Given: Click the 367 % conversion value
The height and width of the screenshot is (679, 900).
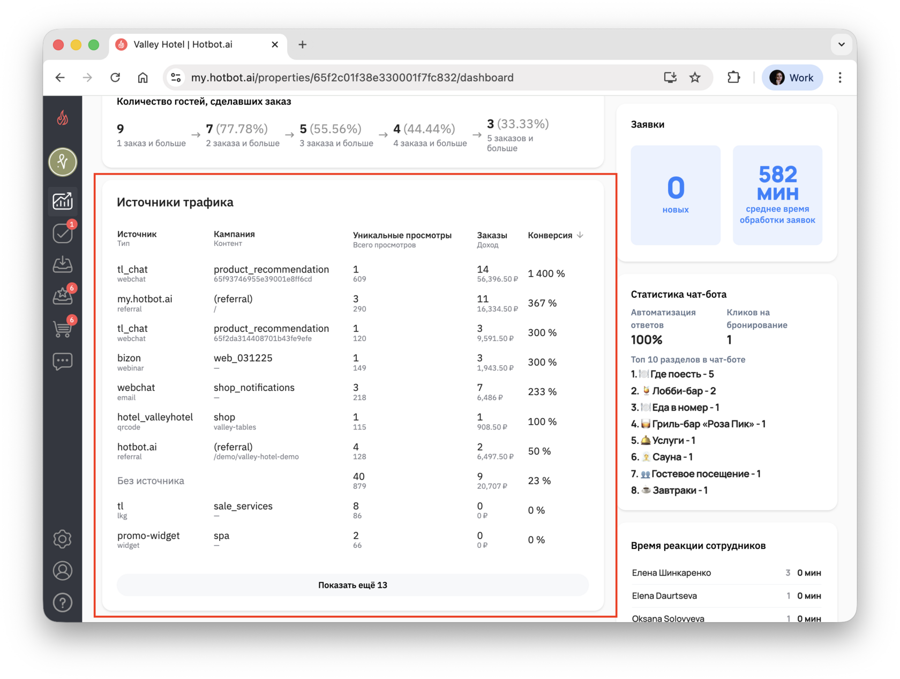Looking at the screenshot, I should pos(542,303).
